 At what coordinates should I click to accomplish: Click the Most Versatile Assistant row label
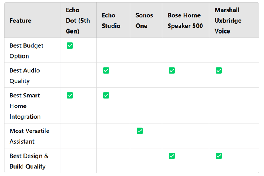(x=29, y=136)
